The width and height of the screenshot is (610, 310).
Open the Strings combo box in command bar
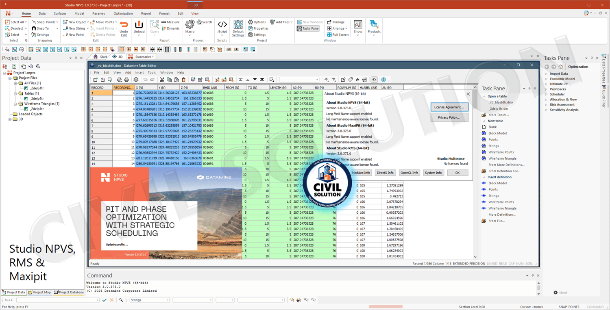point(149,300)
